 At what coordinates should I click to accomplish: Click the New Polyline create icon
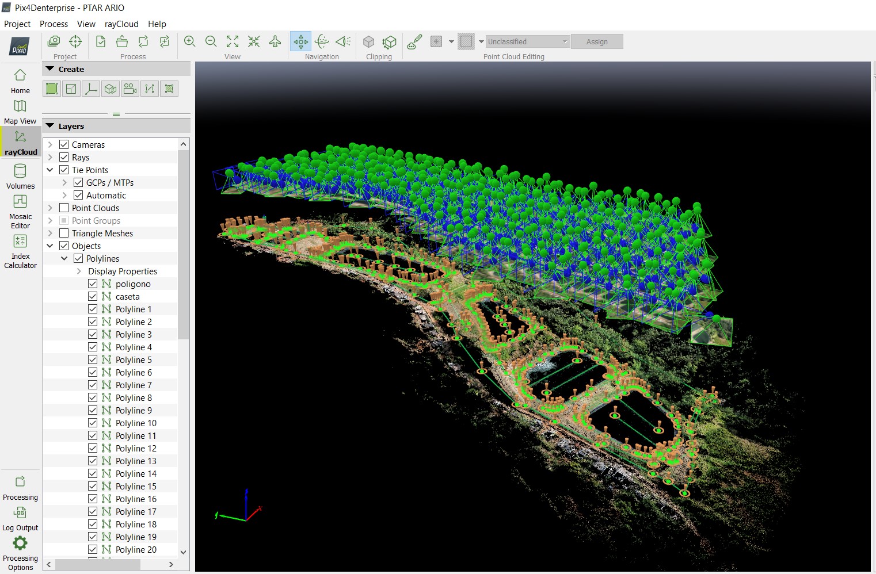150,89
